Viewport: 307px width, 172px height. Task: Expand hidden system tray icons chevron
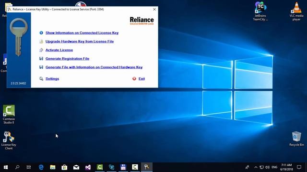coord(256,167)
